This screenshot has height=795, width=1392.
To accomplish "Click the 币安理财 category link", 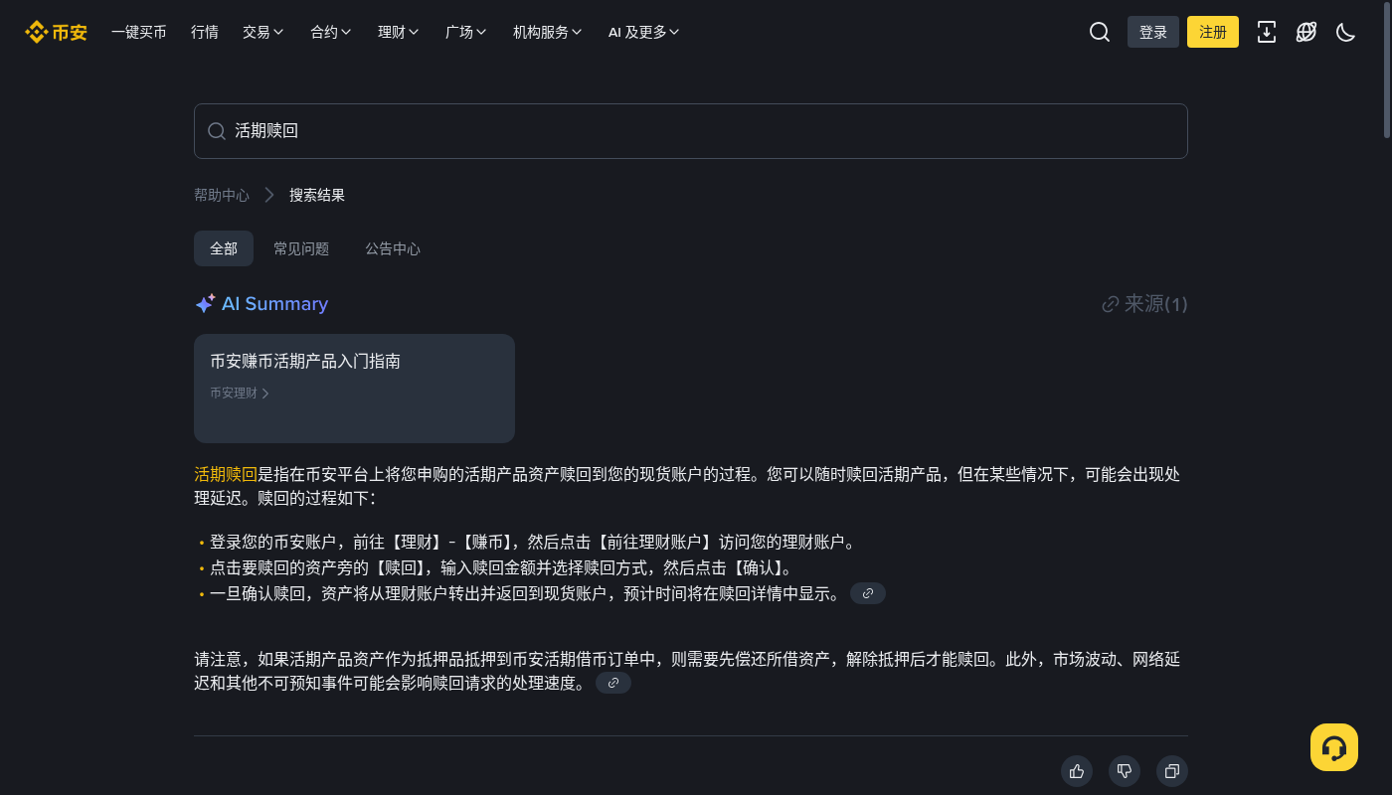I will coord(240,393).
